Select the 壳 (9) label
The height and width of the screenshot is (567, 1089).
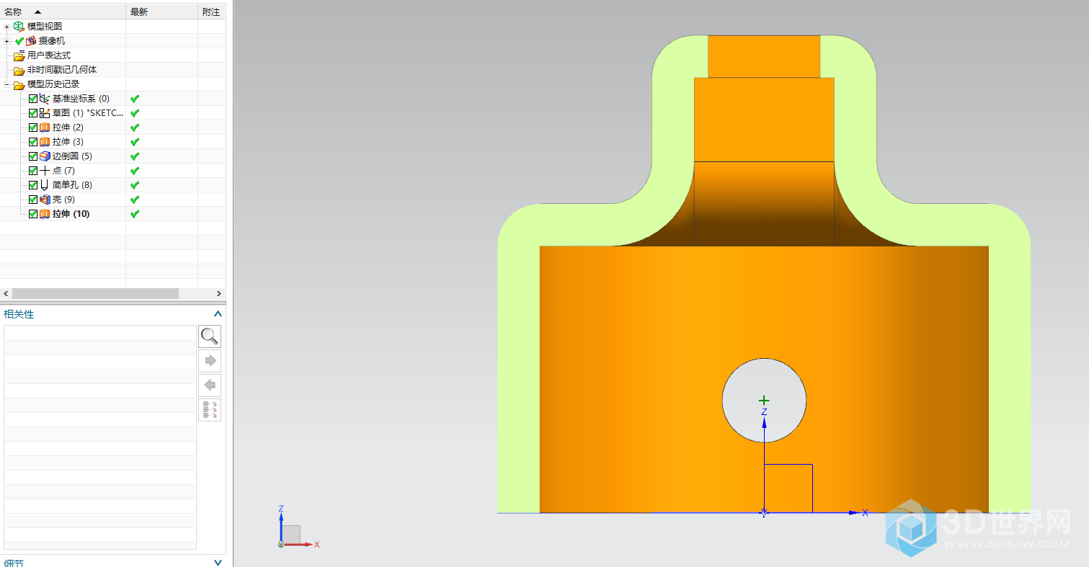[63, 200]
